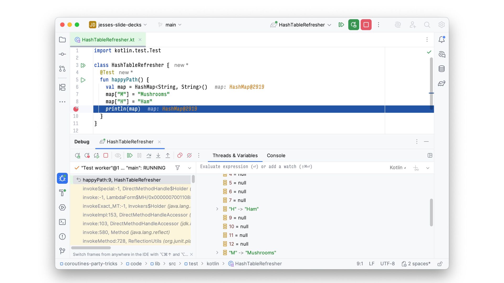Toggle the eye watch icon in the debugger toolbar
The height and width of the screenshot is (283, 504).
tap(118, 155)
